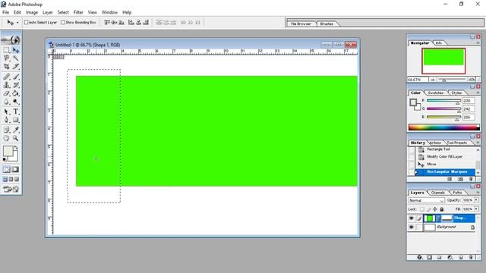Select the History Brush tool
The image size is (486, 273).
[x=16, y=85]
